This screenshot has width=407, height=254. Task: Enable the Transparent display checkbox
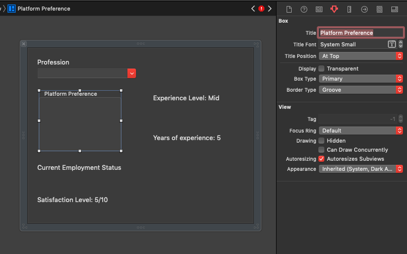[321, 69]
